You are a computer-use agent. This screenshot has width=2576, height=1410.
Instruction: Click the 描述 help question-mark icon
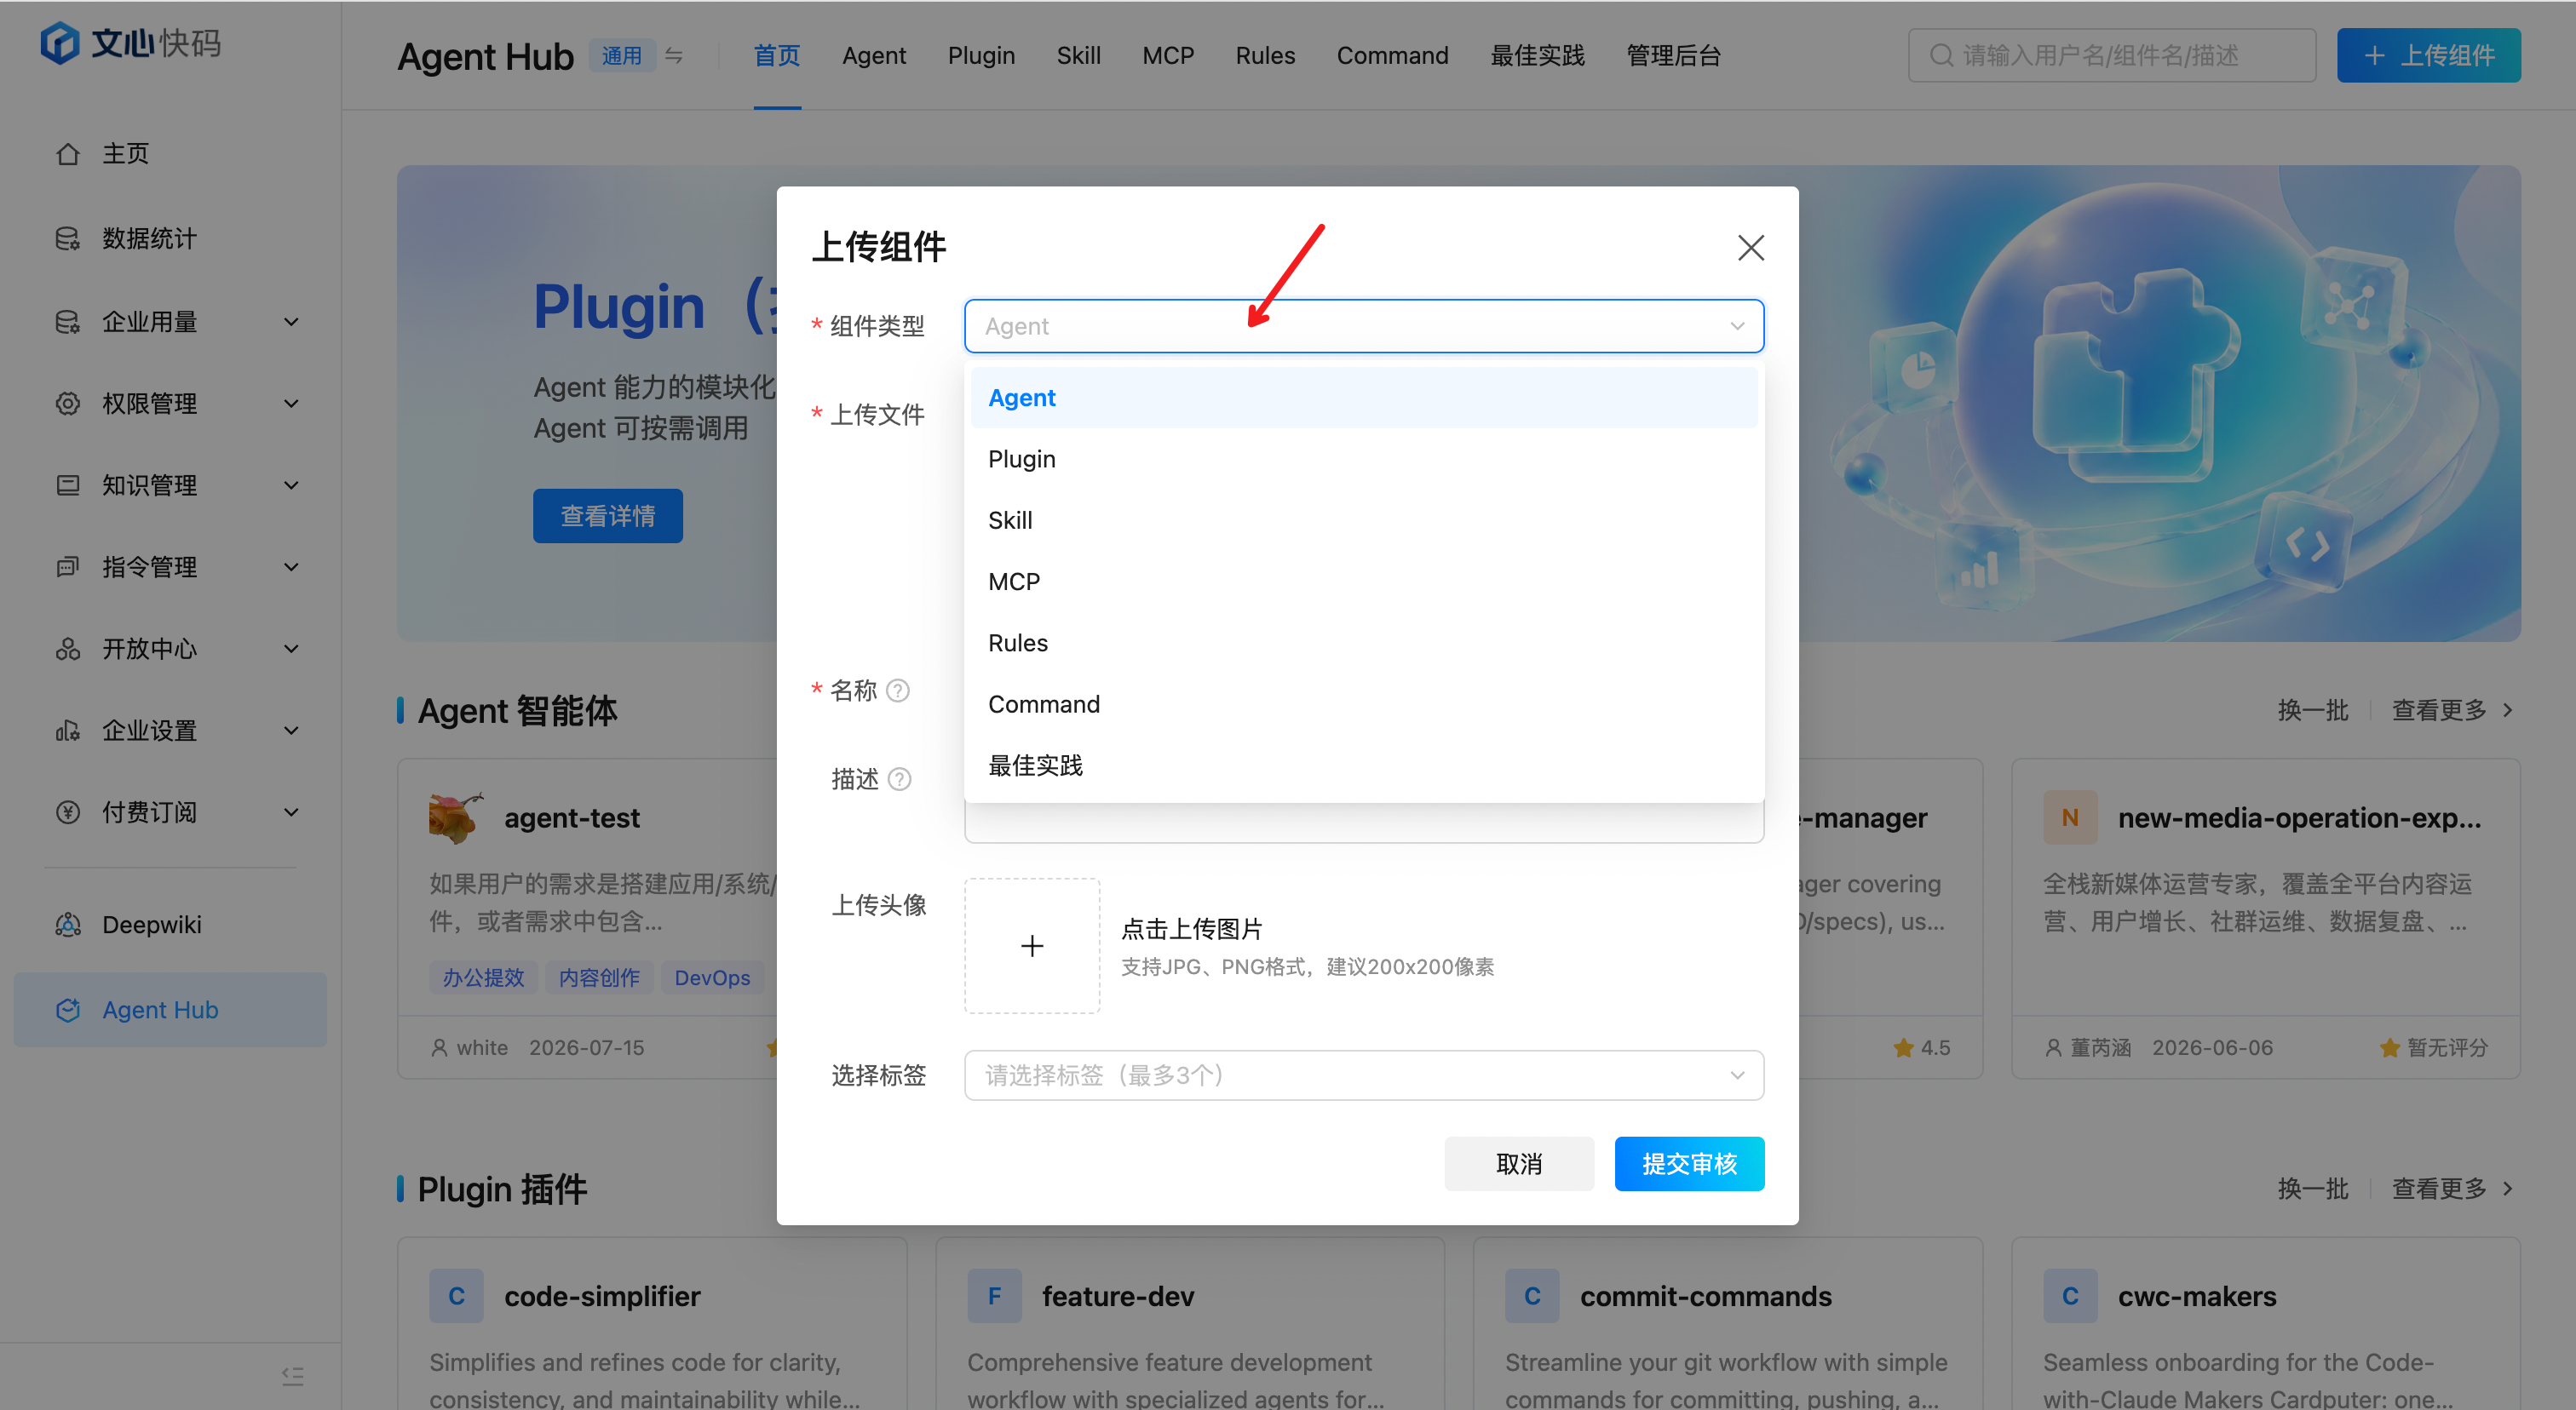tap(899, 778)
